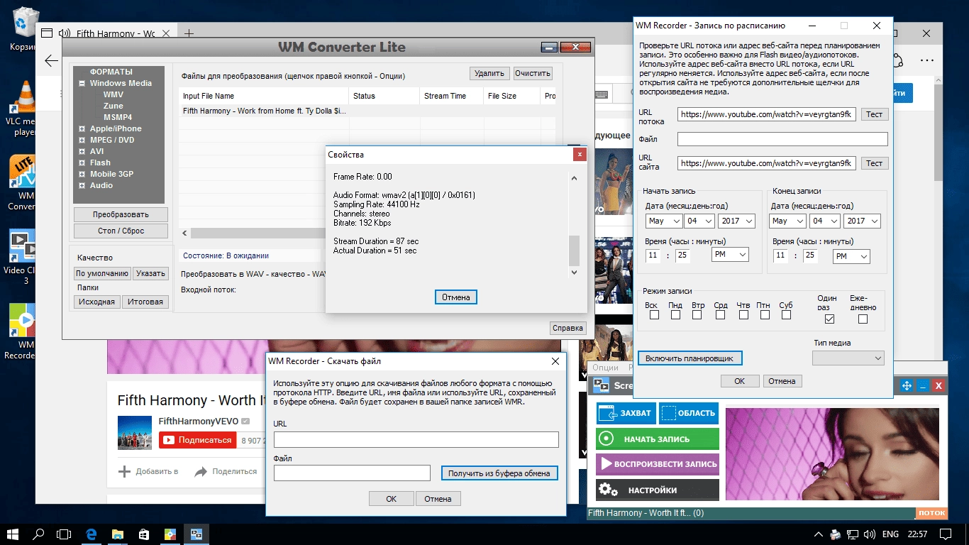This screenshot has width=969, height=545.
Task: Click Тест next to URL потока
Action: (x=874, y=114)
